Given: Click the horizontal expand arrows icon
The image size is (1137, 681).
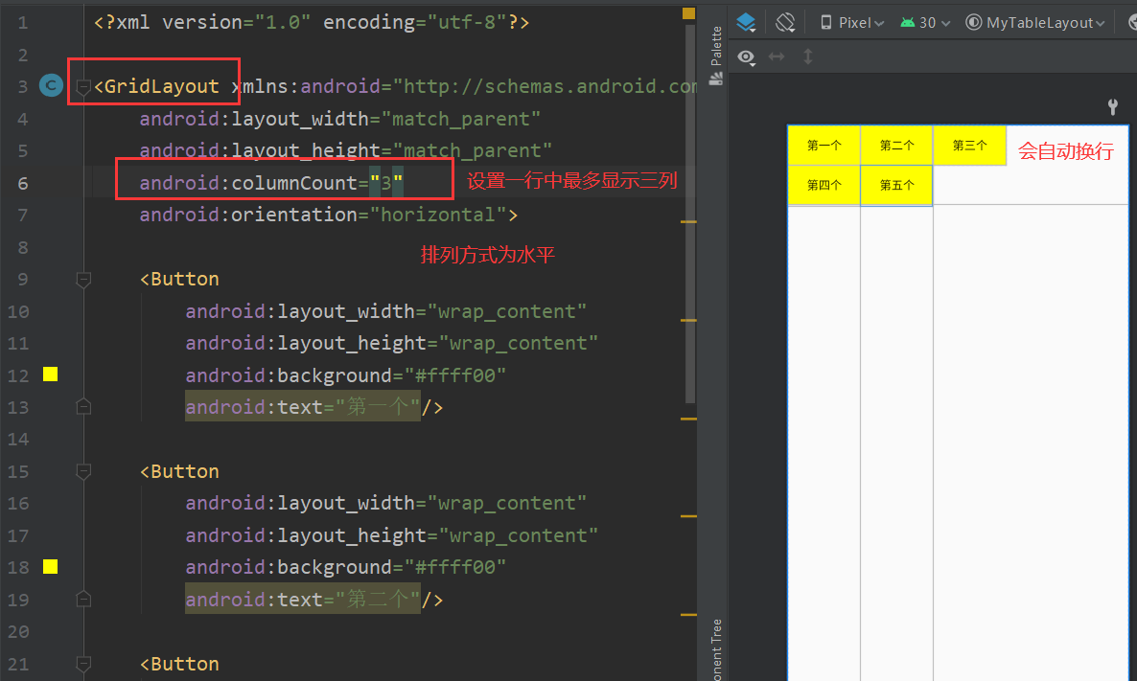Looking at the screenshot, I should [777, 57].
